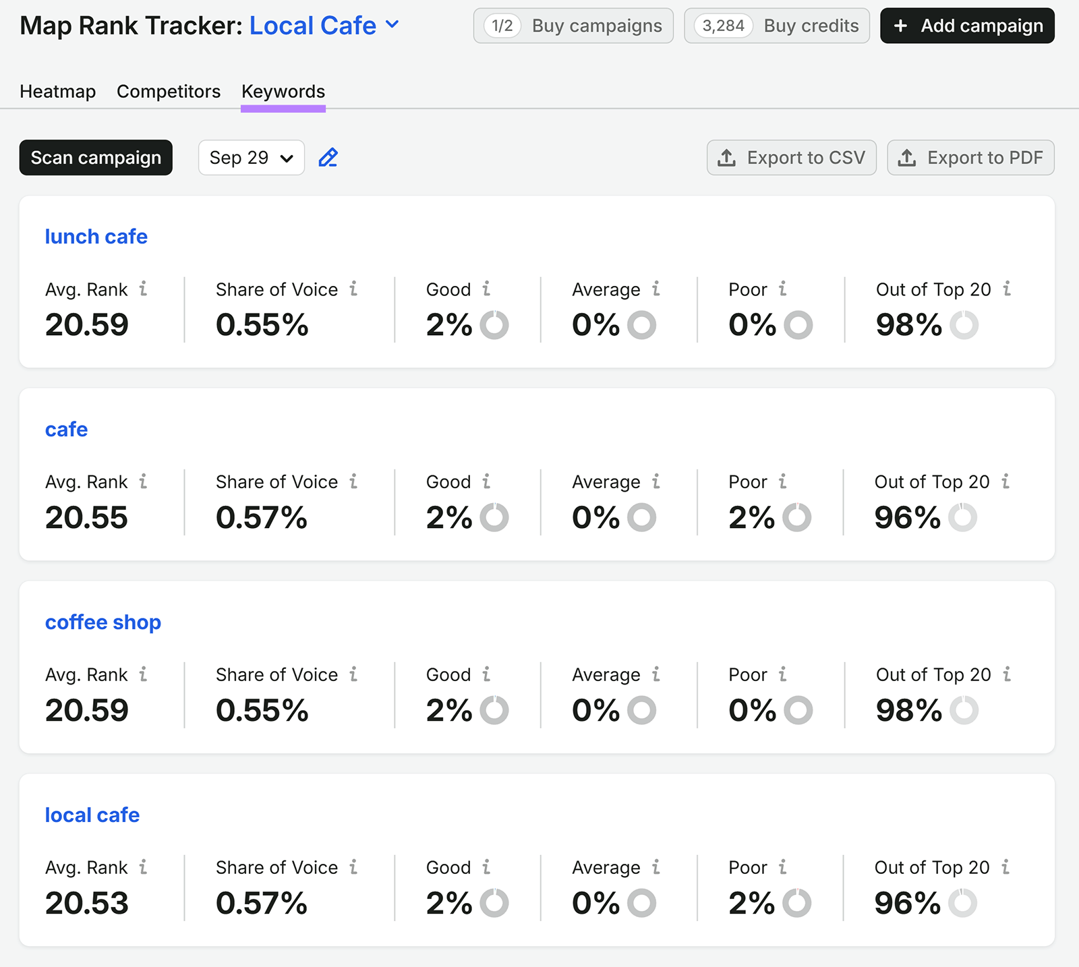This screenshot has height=967, width=1079.
Task: Click donut chart beside lunch cafe 98%
Action: coord(964,325)
